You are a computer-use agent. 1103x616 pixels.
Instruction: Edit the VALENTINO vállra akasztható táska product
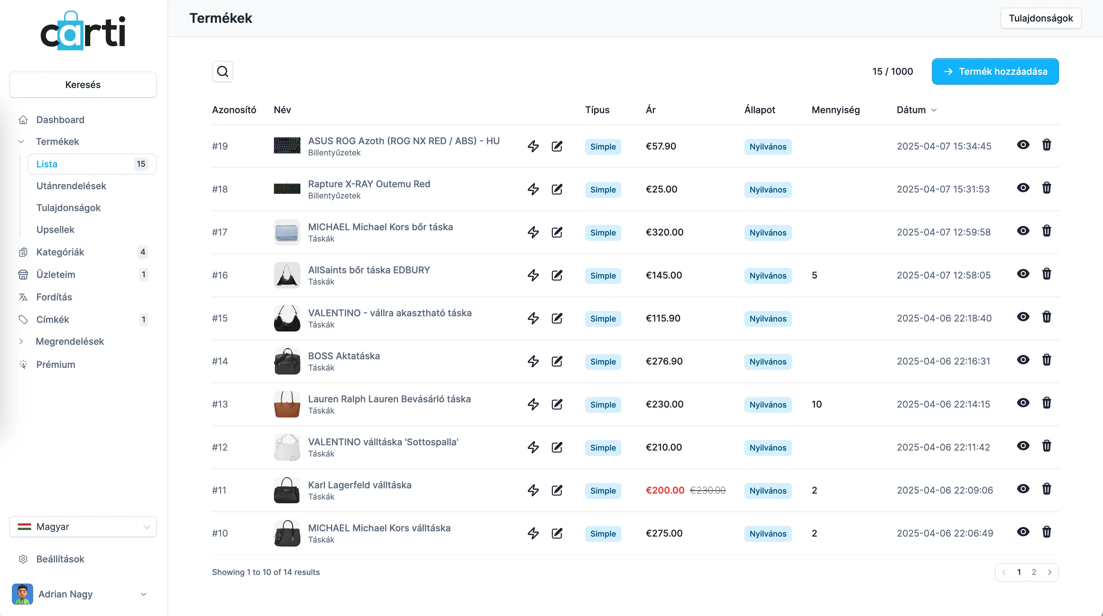point(557,319)
